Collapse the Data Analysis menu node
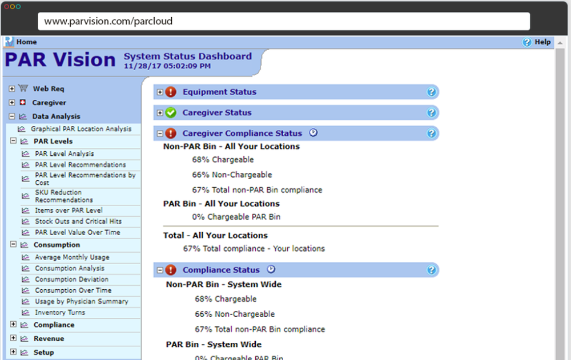 coord(12,116)
